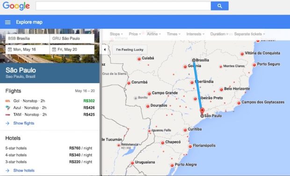Open the Interests filter dropdown
This screenshot has height=176, width=290.
point(196,34)
